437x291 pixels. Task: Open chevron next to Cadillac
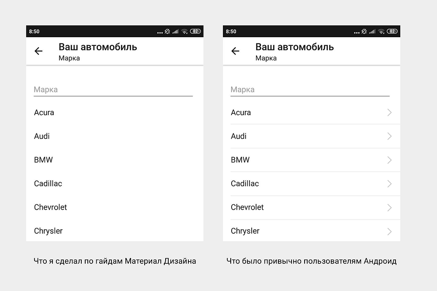390,184
